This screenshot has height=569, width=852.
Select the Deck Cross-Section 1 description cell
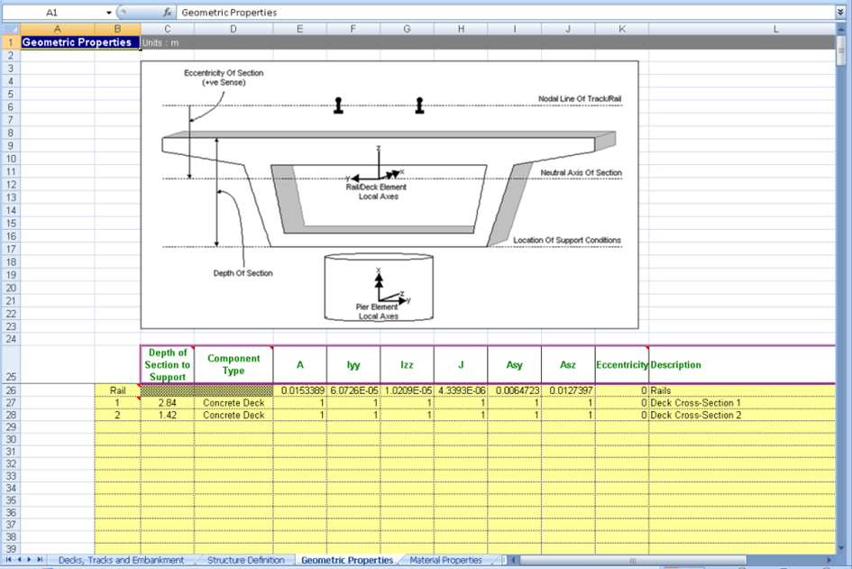[741, 403]
